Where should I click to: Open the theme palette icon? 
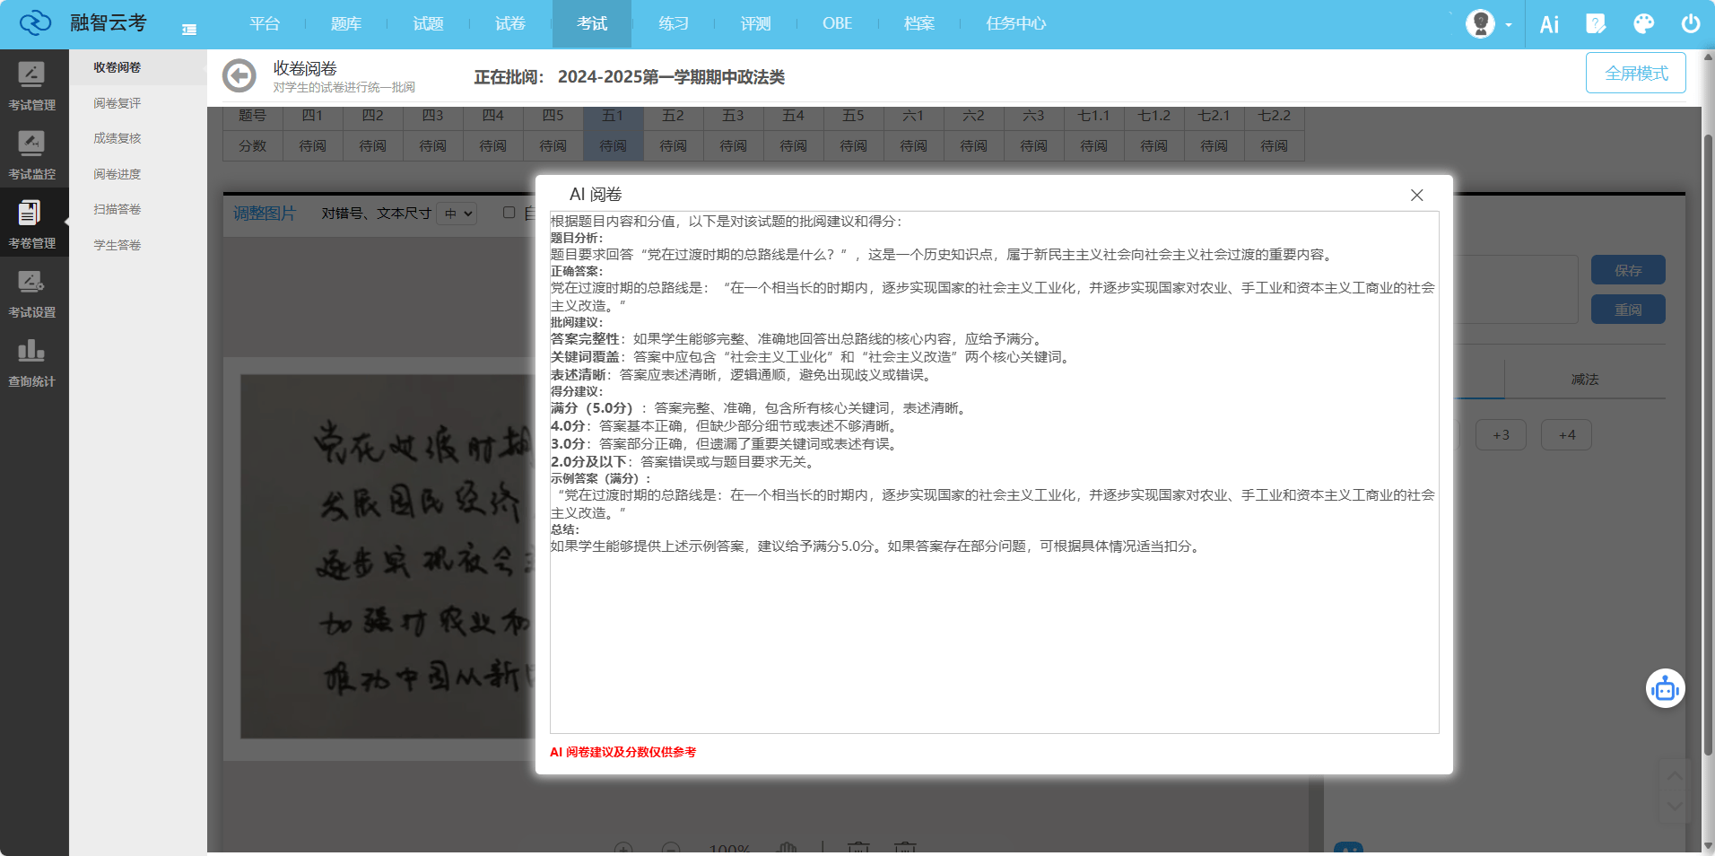pos(1643,24)
